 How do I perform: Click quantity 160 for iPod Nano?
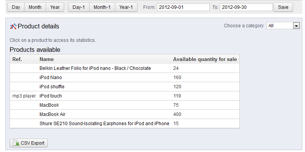(x=177, y=78)
